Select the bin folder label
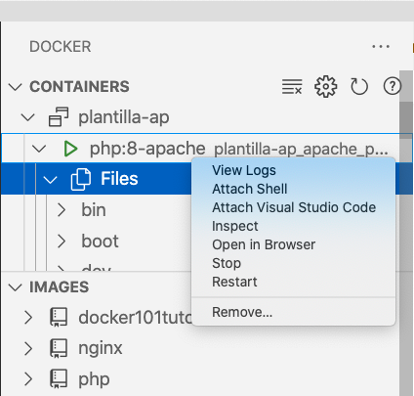The image size is (414, 396). coord(94,210)
